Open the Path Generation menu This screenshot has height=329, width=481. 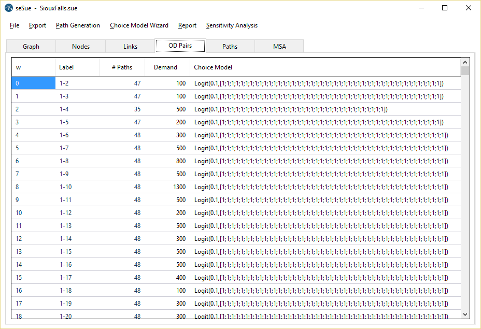78,25
